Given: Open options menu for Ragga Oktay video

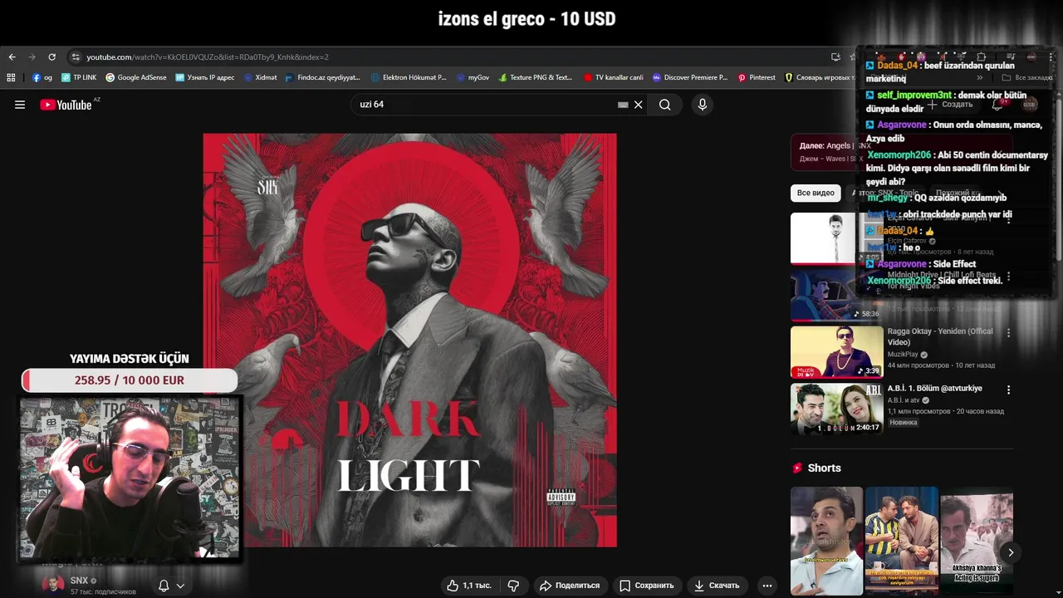Looking at the screenshot, I should pos(1008,333).
